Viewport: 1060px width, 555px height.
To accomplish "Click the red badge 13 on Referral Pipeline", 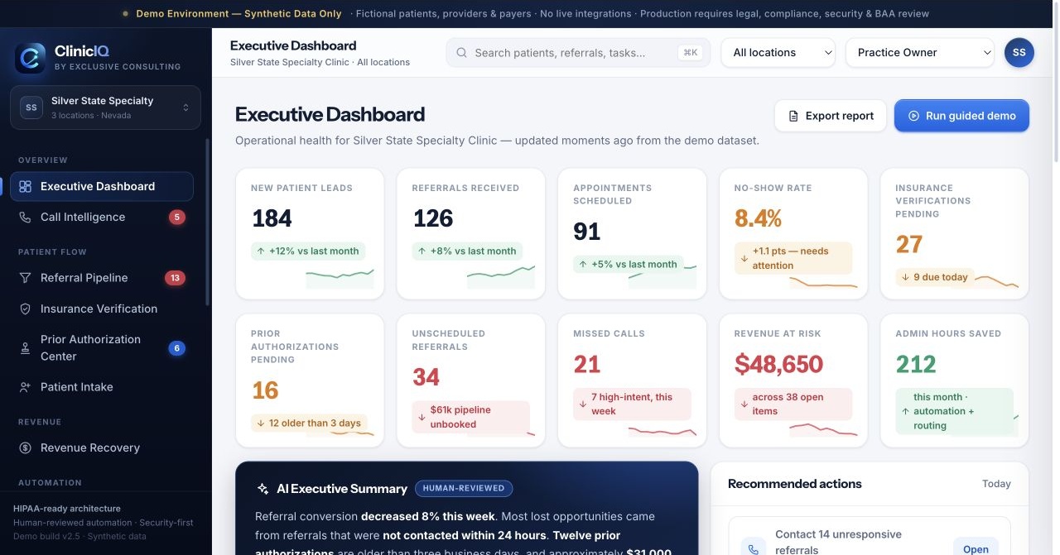I will coord(175,278).
